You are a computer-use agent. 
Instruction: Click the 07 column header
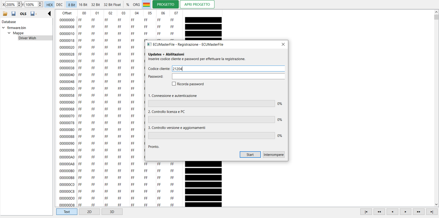176,13
